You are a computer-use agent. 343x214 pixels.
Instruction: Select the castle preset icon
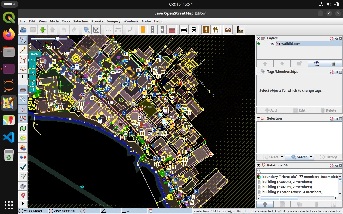(228, 30)
